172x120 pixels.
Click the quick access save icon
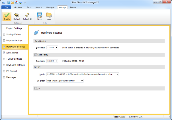[x=9, y=3]
